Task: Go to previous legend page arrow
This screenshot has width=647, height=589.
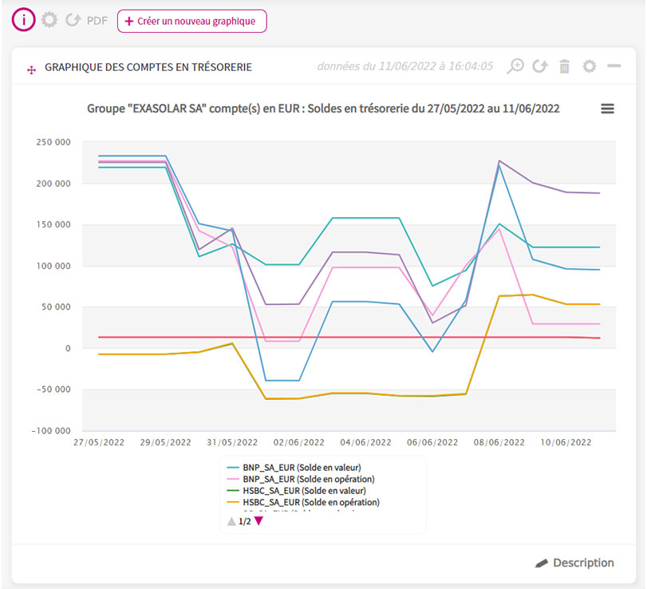Action: (231, 521)
